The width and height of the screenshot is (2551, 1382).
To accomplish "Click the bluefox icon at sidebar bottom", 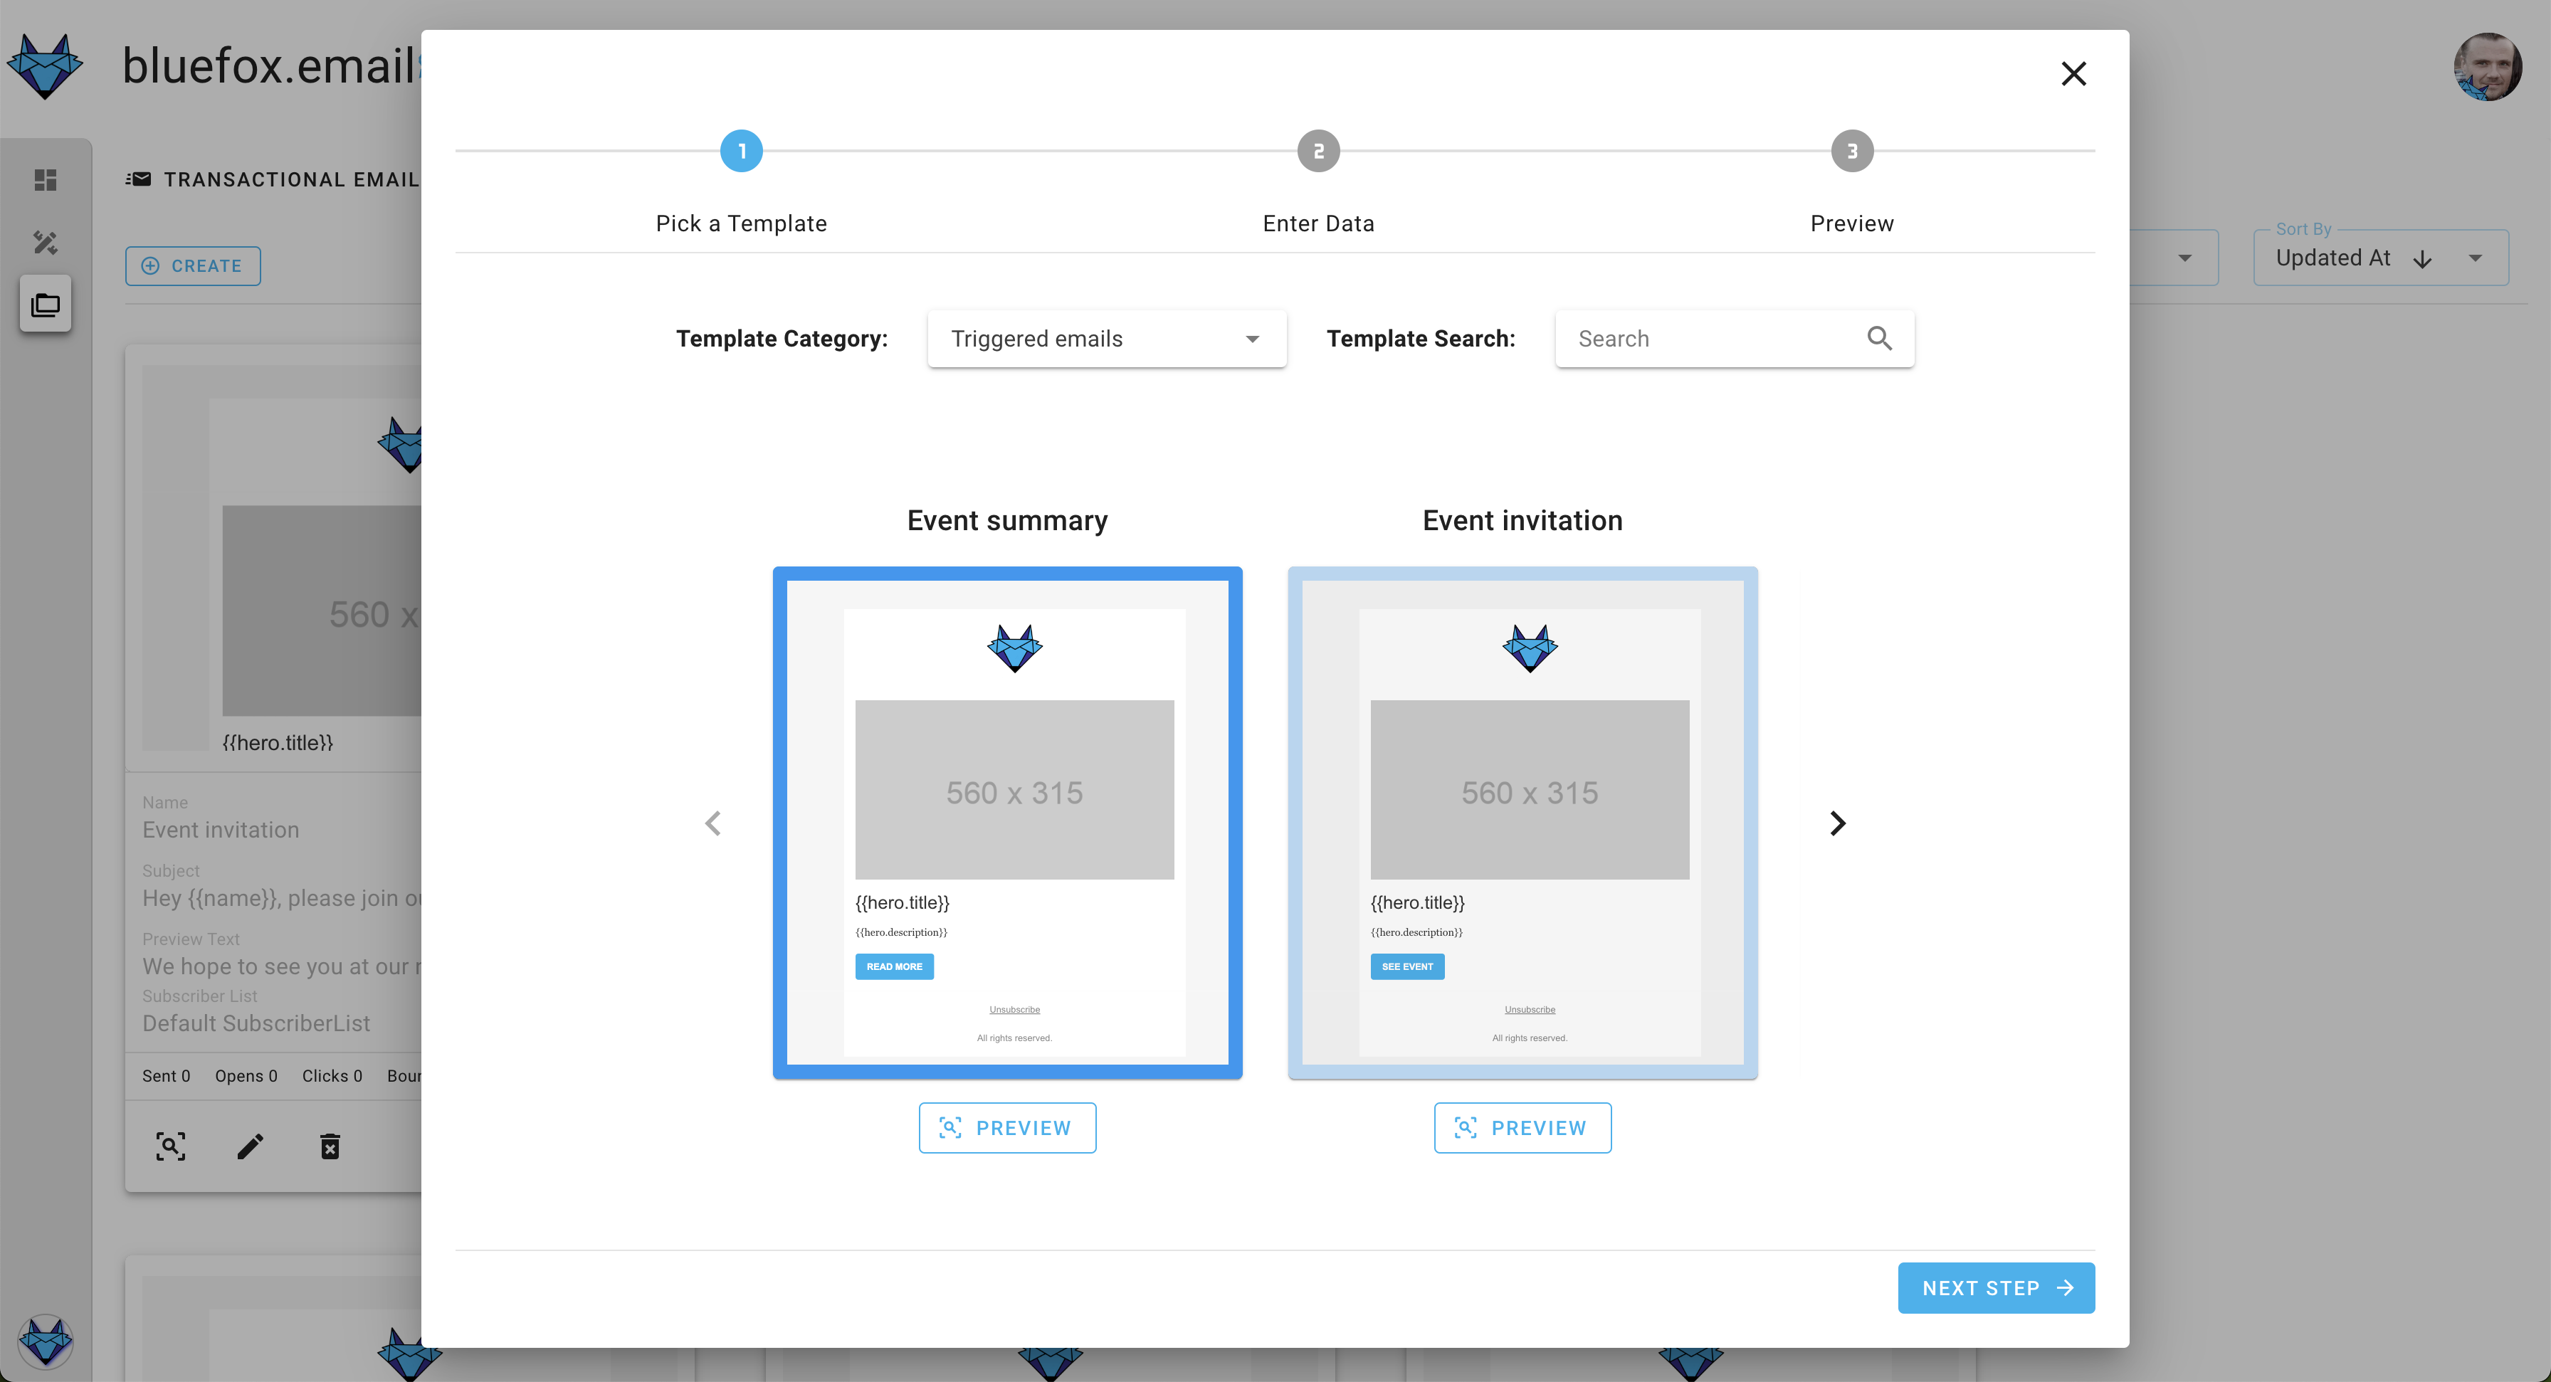I will click(46, 1342).
